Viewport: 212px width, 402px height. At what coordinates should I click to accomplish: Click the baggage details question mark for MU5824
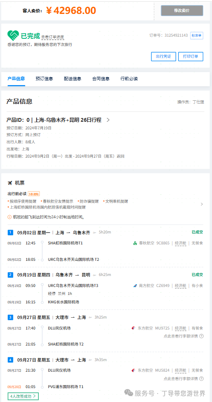201,378
